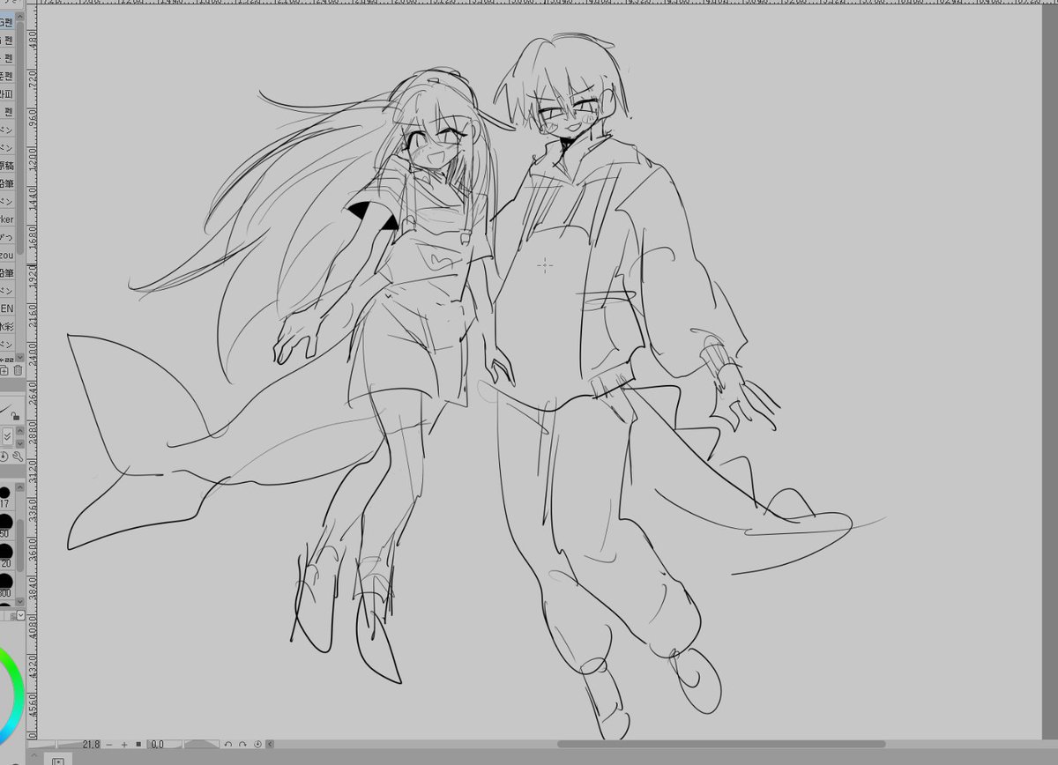Open the dropdown menu above the color wheel
1058x765 pixels.
(20, 614)
